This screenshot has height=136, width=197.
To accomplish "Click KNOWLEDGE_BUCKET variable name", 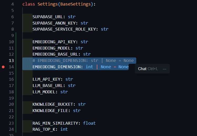I will (x=53, y=104).
